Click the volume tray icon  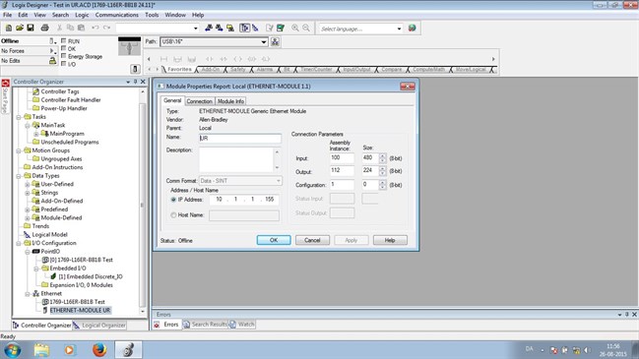tap(587, 349)
